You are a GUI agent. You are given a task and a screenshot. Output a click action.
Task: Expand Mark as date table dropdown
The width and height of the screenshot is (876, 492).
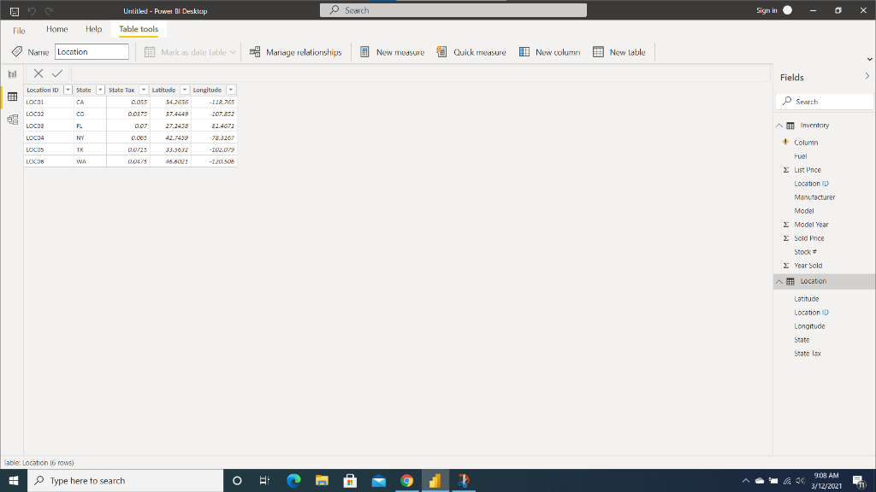click(x=233, y=52)
